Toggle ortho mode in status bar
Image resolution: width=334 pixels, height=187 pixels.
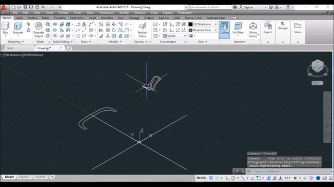pyautogui.click(x=228, y=178)
